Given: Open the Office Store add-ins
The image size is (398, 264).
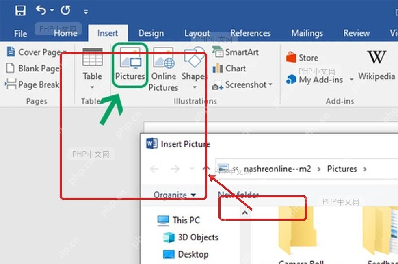Looking at the screenshot, I should [x=302, y=58].
